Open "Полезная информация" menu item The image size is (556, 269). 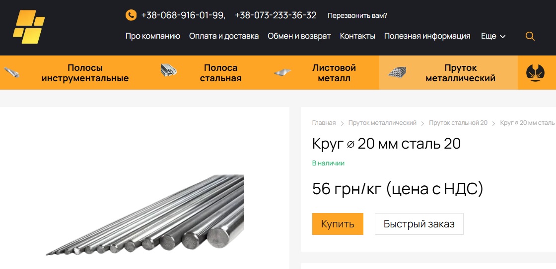427,36
